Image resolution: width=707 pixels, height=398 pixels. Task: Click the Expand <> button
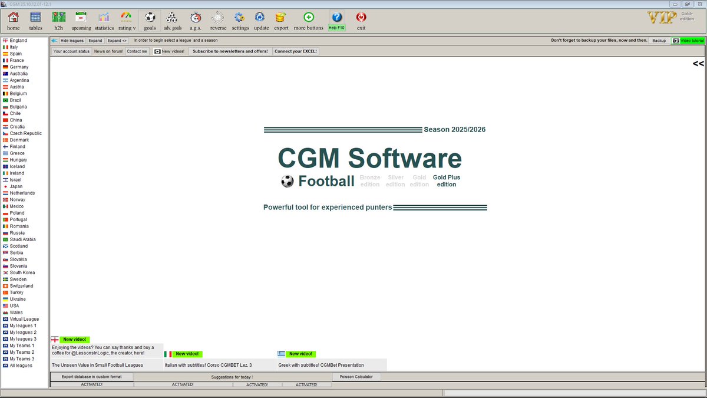click(x=117, y=41)
